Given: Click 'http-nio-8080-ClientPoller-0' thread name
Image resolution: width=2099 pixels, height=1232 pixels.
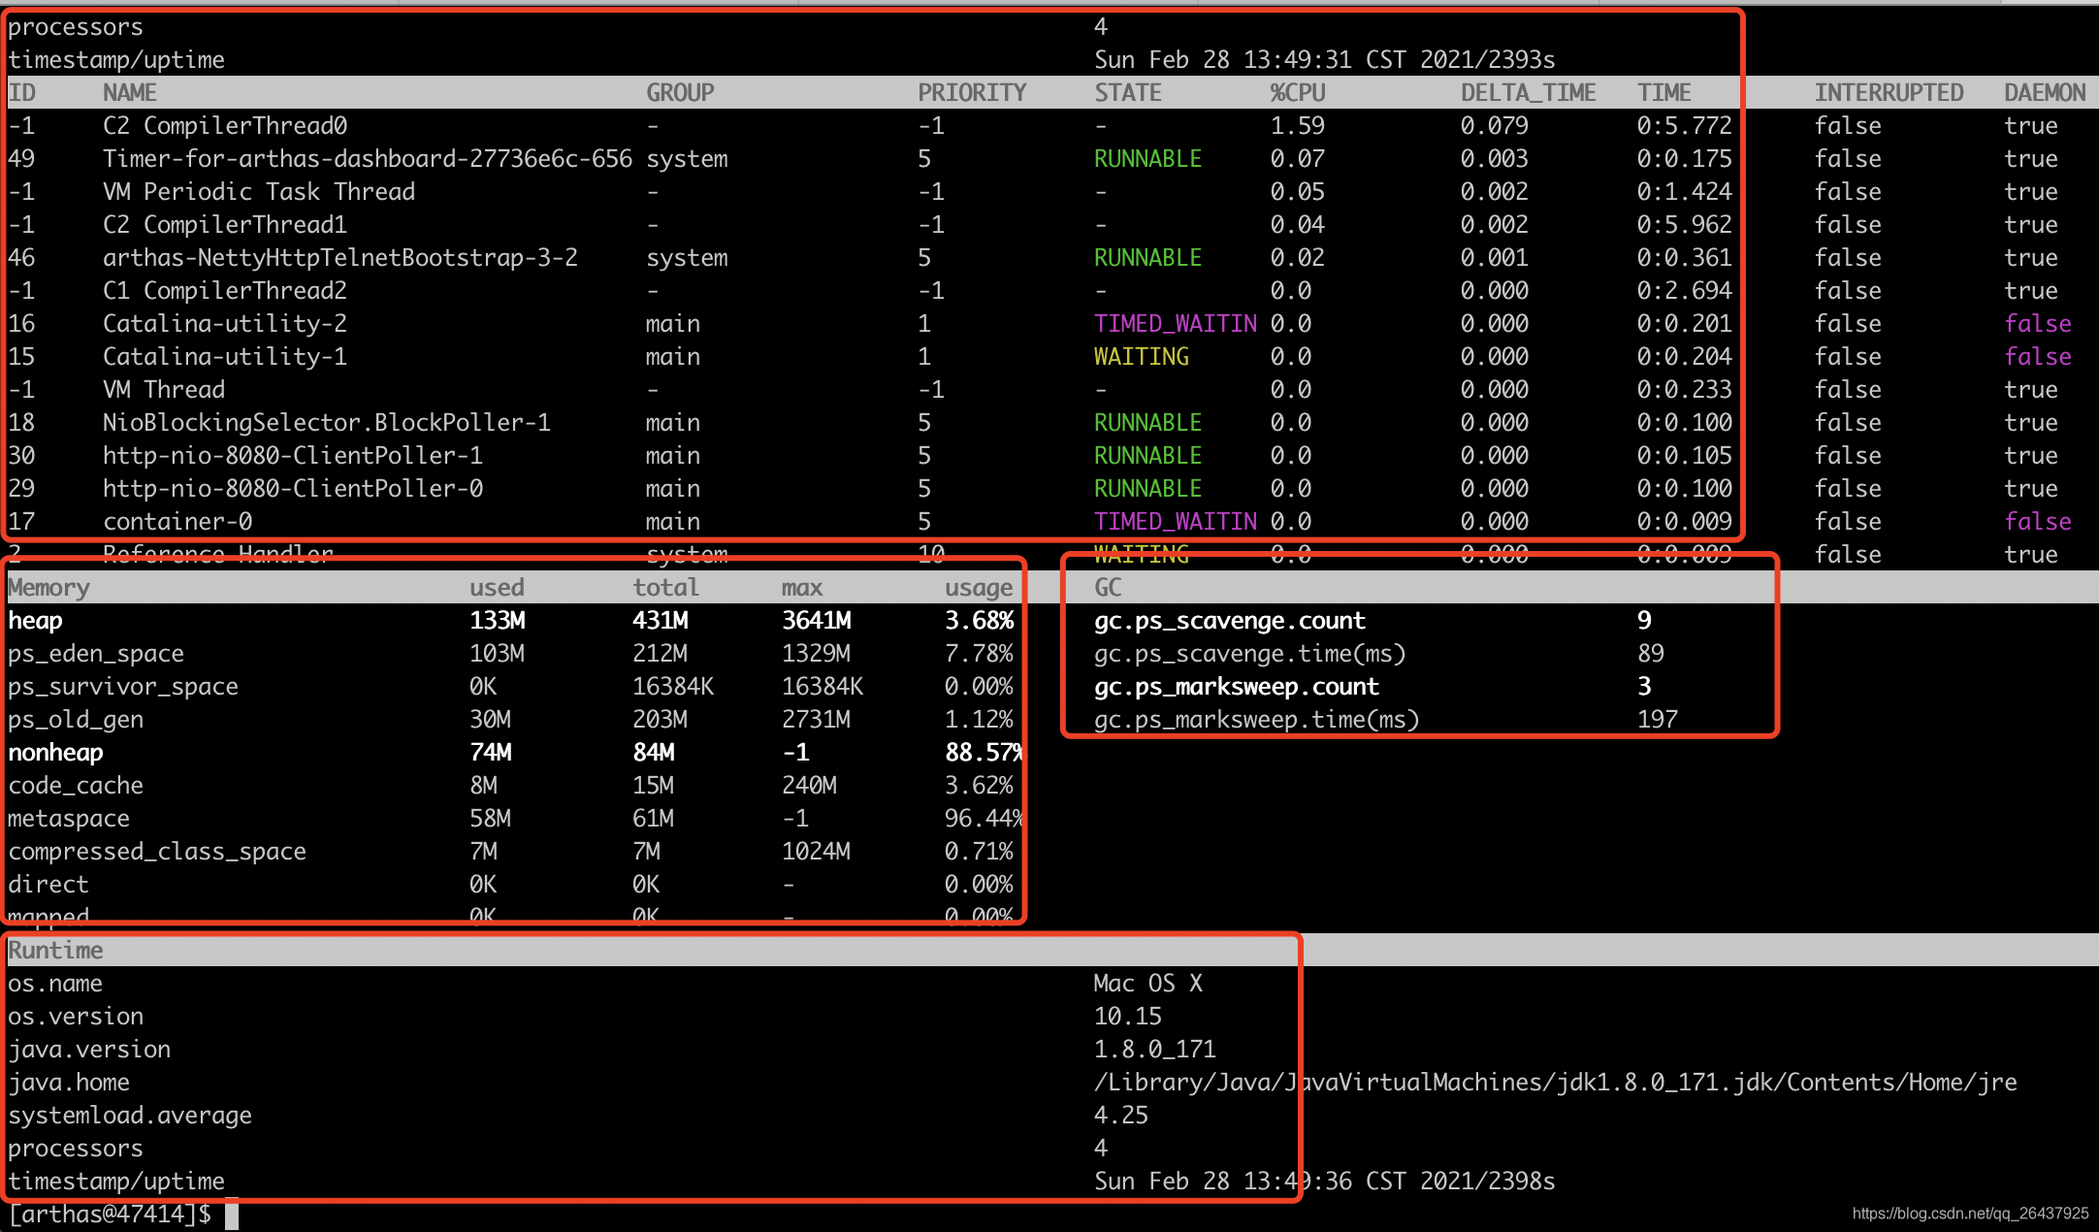Looking at the screenshot, I should click(293, 489).
